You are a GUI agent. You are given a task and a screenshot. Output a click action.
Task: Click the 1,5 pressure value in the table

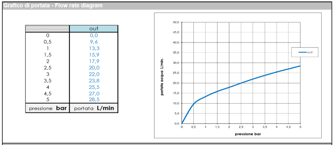47,55
